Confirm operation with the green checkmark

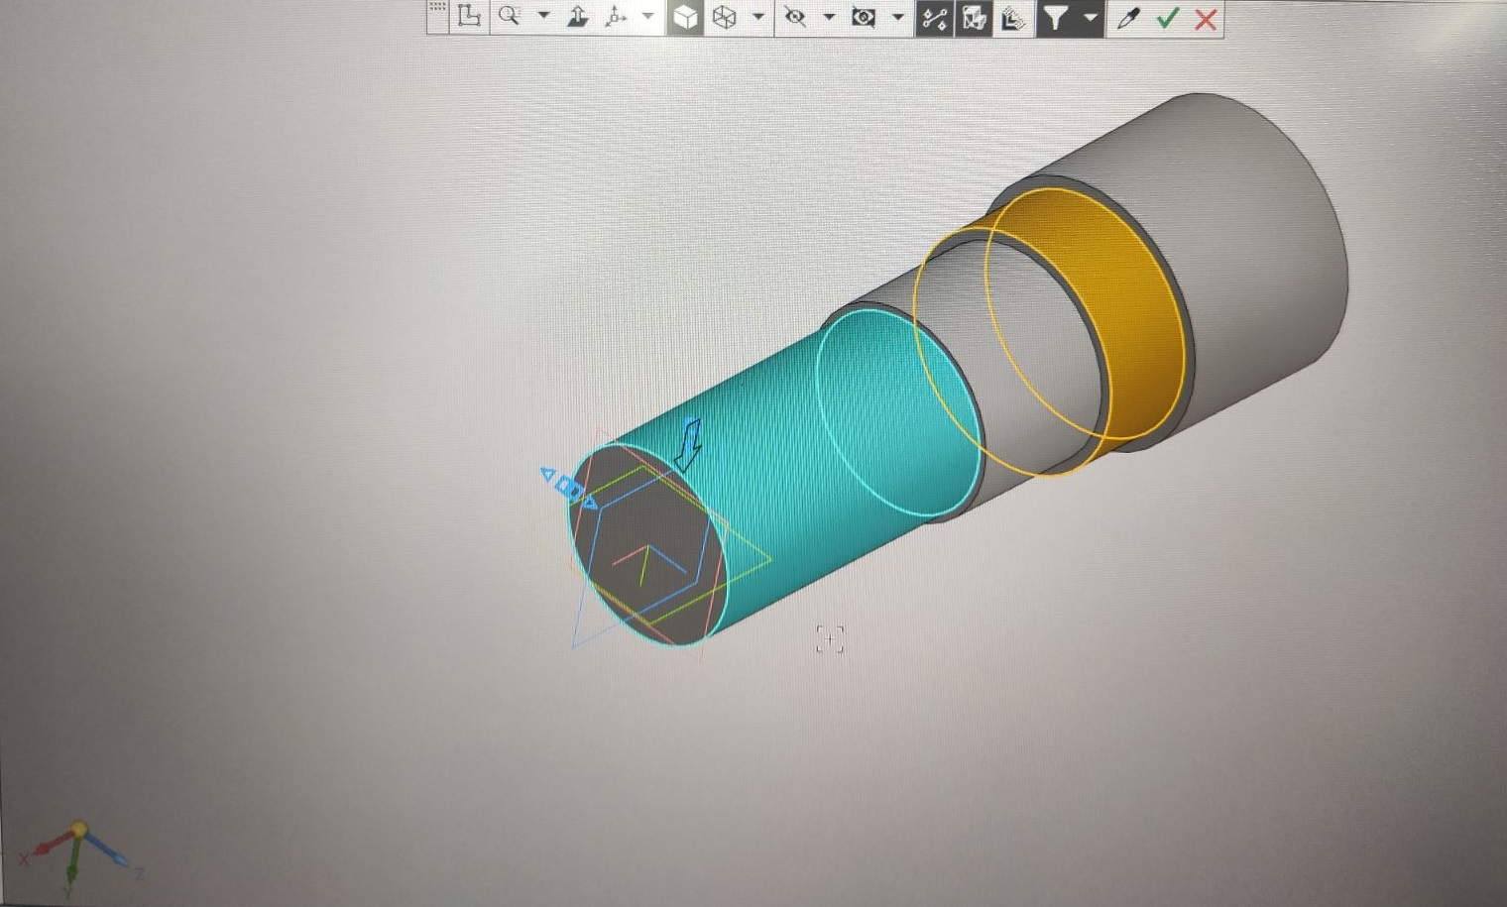click(x=1168, y=18)
